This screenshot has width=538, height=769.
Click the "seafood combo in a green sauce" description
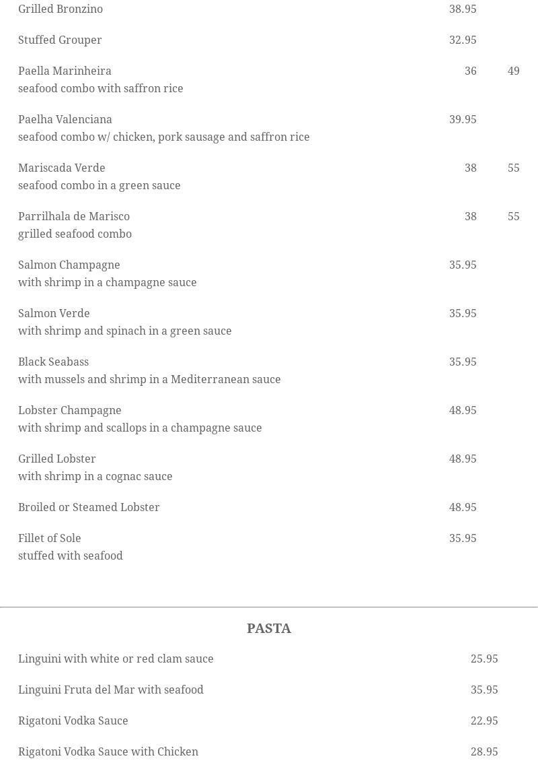pyautogui.click(x=100, y=186)
